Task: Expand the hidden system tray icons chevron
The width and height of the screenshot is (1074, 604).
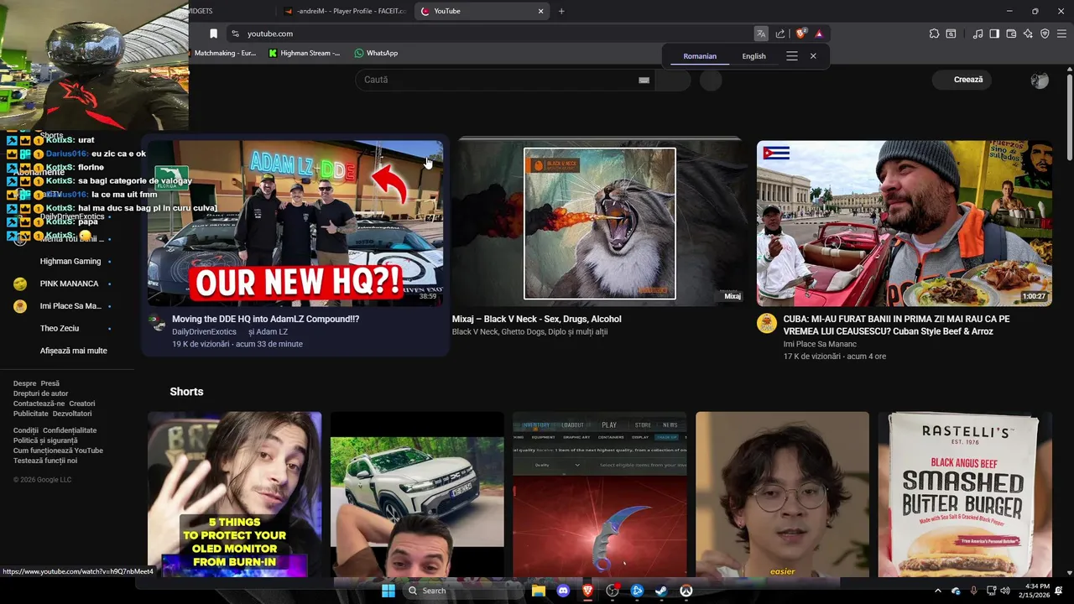Action: click(938, 591)
